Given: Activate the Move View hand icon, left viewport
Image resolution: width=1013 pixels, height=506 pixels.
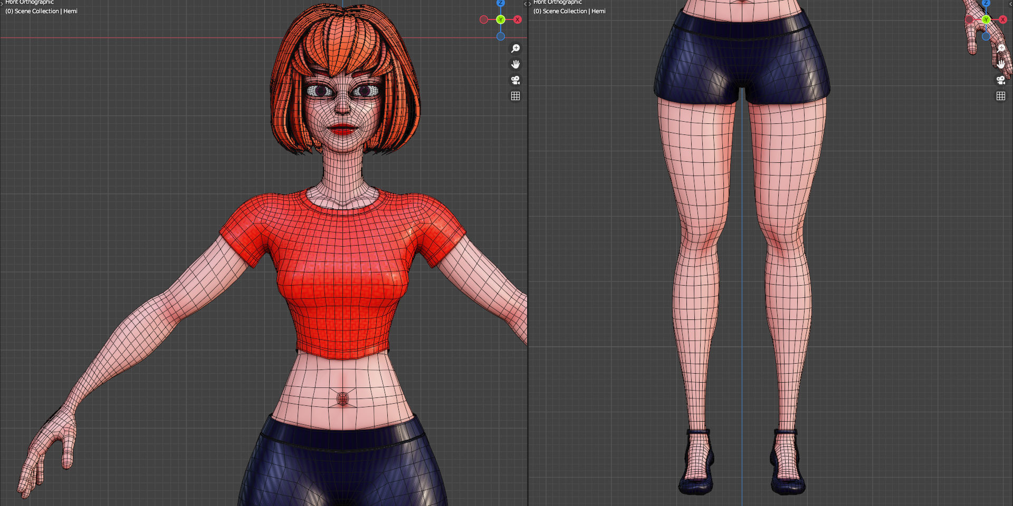Looking at the screenshot, I should 515,64.
